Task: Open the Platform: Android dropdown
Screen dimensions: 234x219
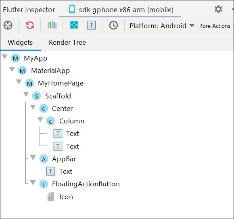Action: (x=162, y=26)
